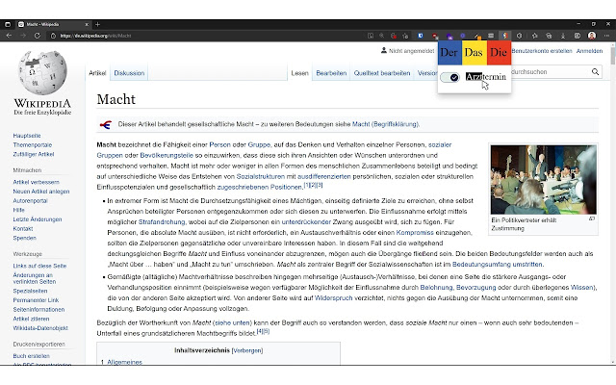The width and height of the screenshot is (616, 385).
Task: View site info via the lock icon
Action: coord(53,36)
